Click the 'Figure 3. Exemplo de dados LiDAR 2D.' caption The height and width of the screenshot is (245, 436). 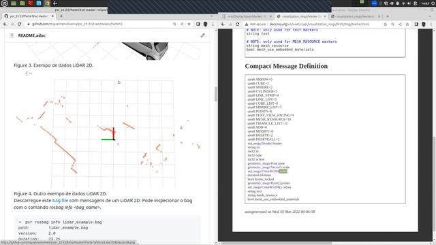54,65
